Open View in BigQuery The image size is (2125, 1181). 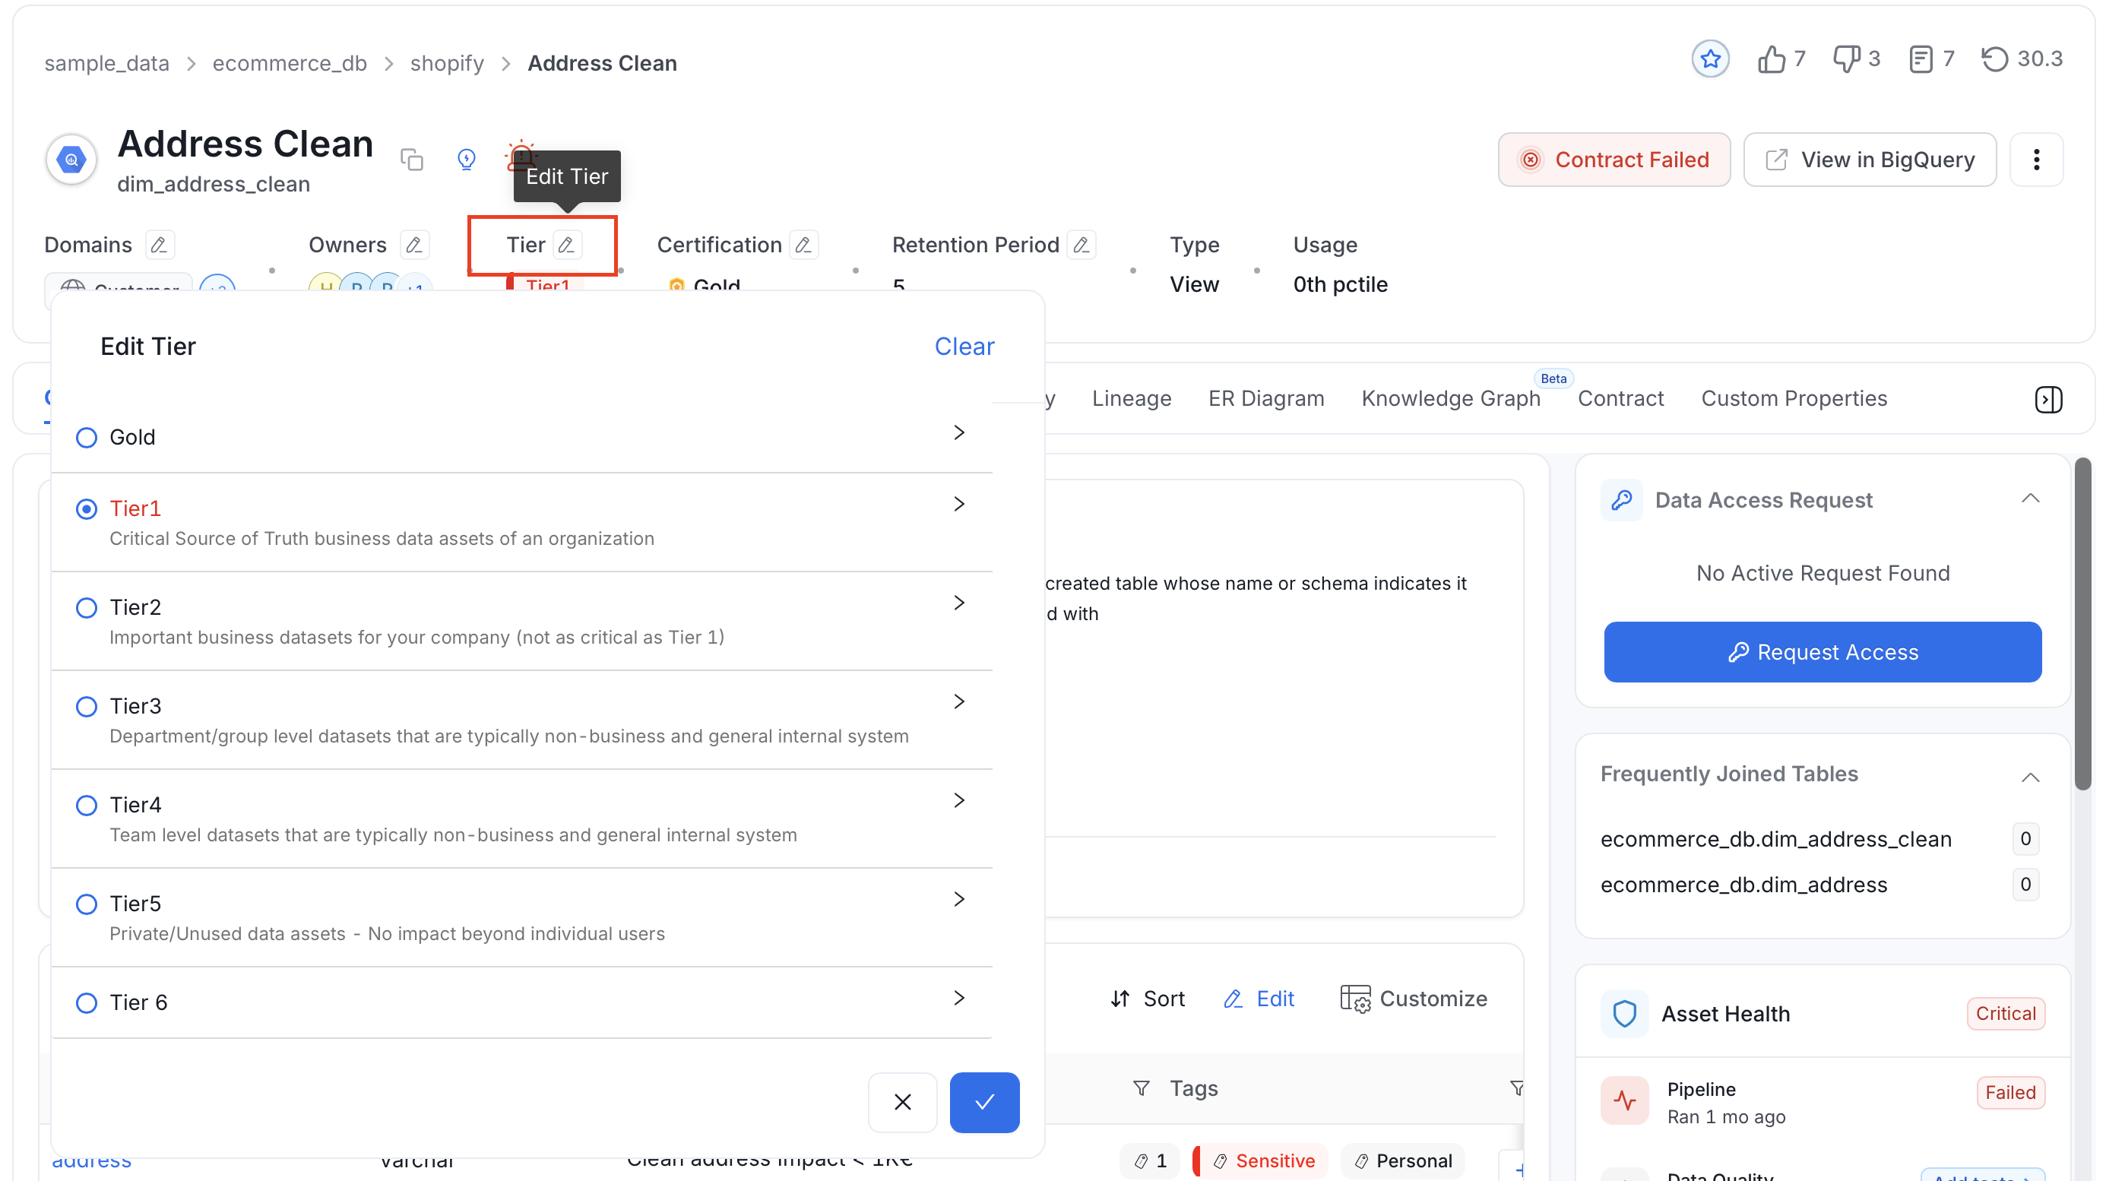point(1870,160)
